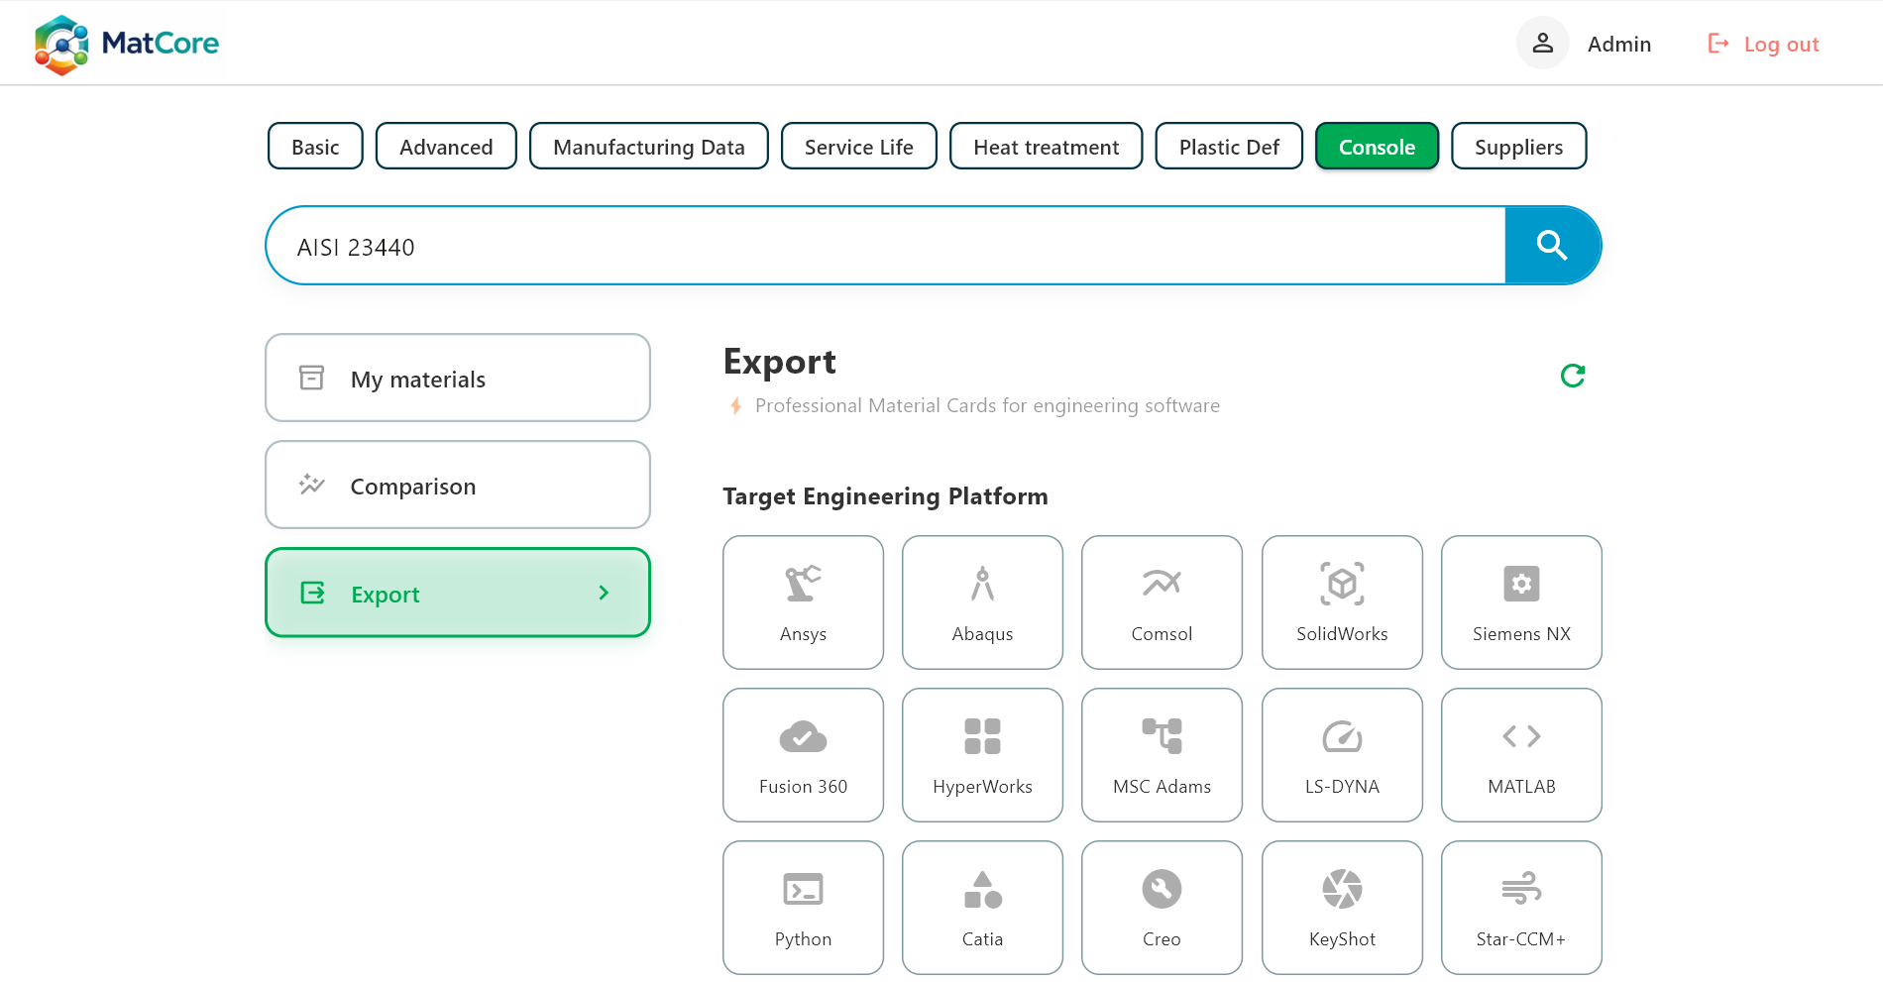The image size is (1883, 982).
Task: Click the MatCore logo
Action: pos(127,44)
